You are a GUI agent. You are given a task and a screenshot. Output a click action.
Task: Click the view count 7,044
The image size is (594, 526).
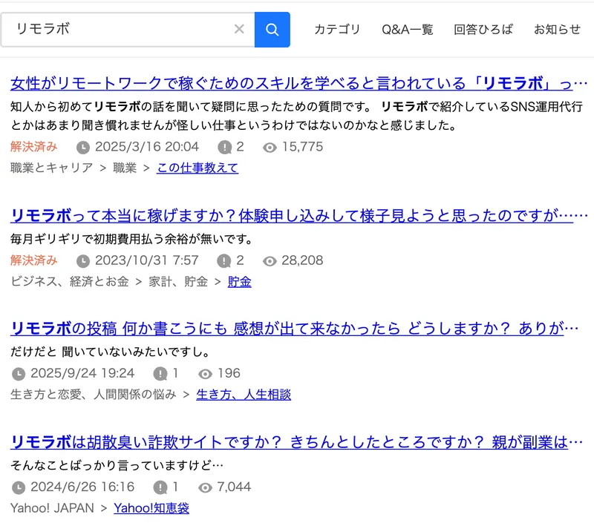pyautogui.click(x=234, y=487)
